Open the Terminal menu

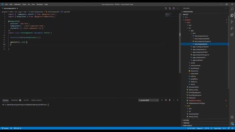click(40, 4)
